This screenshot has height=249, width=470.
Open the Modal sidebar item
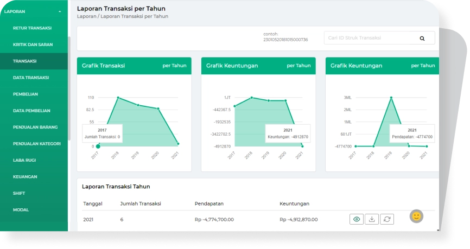point(21,209)
